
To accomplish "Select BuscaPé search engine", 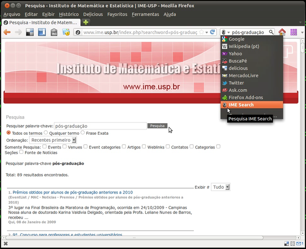I will click(252, 61).
